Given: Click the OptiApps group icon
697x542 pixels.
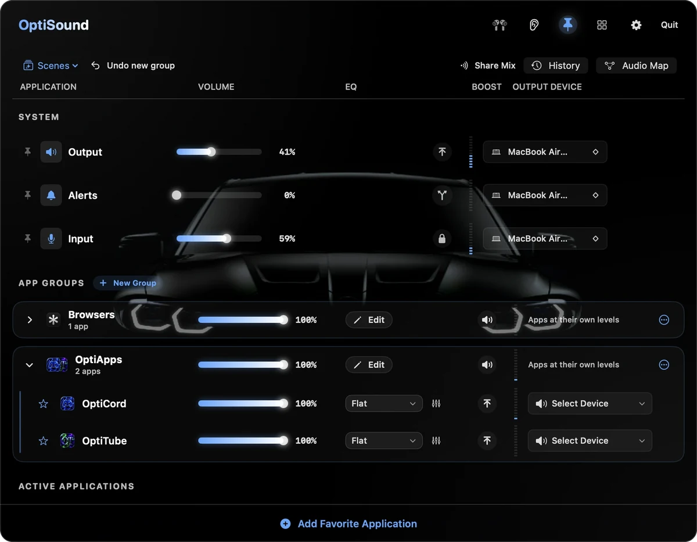Looking at the screenshot, I should (57, 365).
